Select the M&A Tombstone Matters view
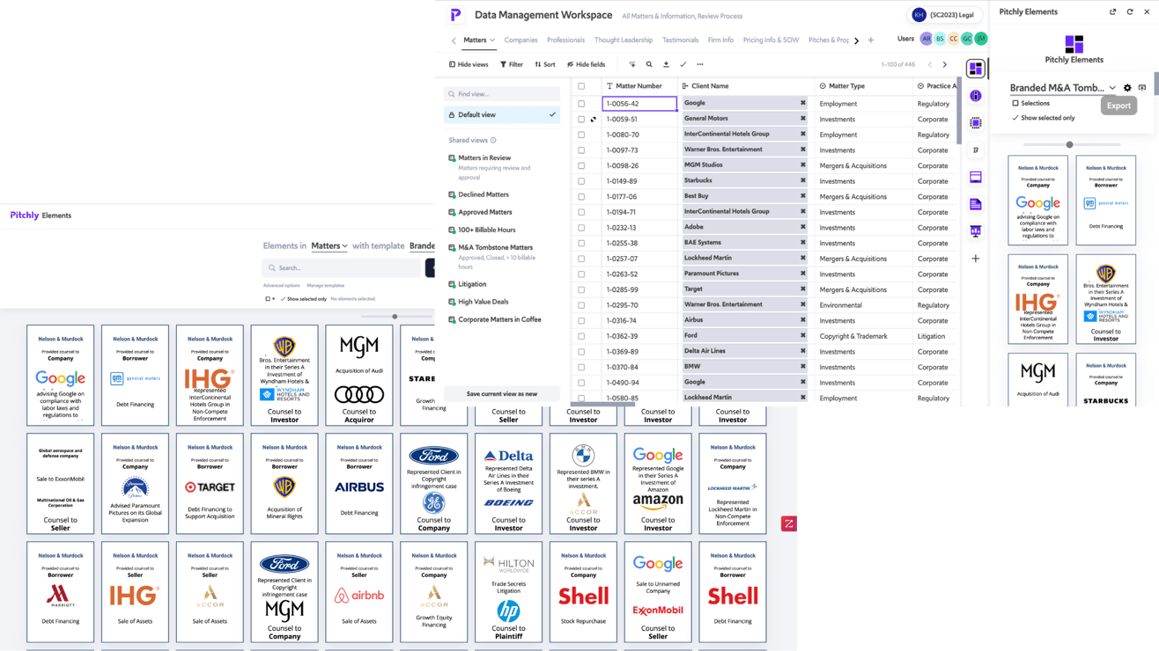Screen dimensions: 1159x651 (x=495, y=248)
